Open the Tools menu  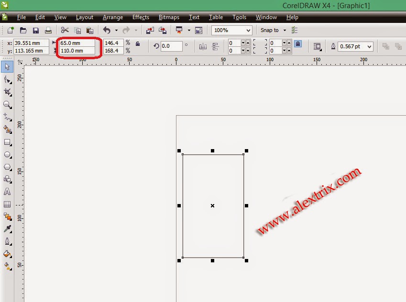click(239, 17)
